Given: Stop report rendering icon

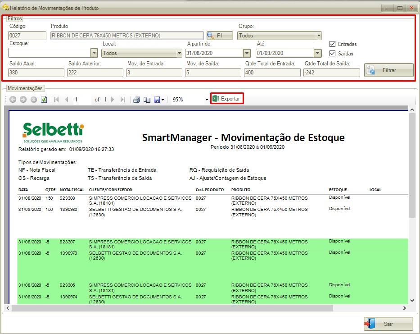Looking at the screenshot, I should coord(34,100).
